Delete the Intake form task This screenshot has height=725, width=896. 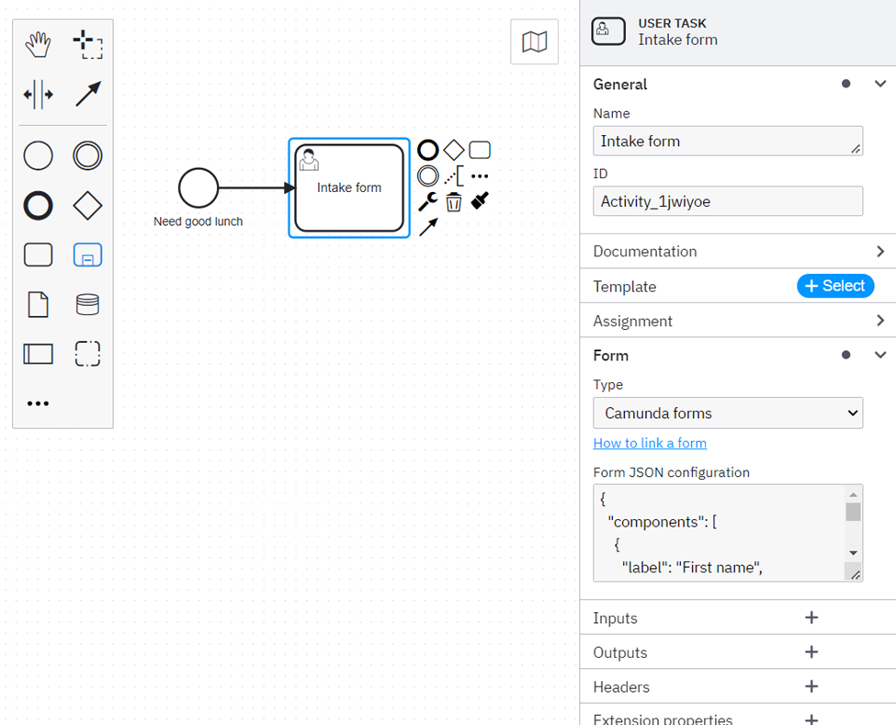coord(454,201)
